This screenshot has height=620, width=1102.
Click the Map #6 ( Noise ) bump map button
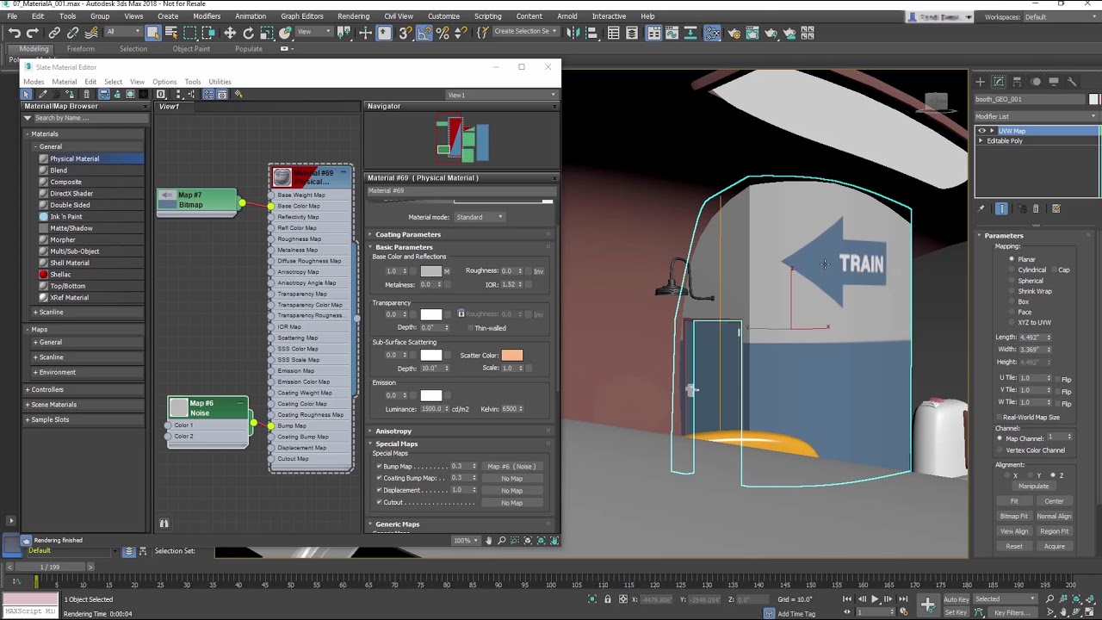point(511,466)
